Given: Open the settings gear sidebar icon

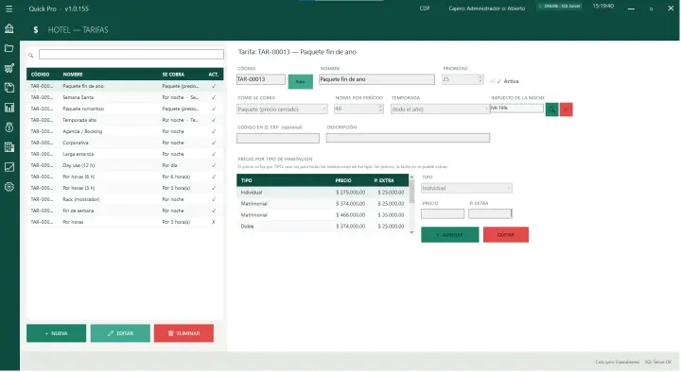Looking at the screenshot, I should coord(9,187).
